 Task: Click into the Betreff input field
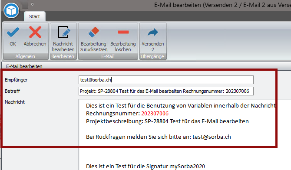click(166, 91)
